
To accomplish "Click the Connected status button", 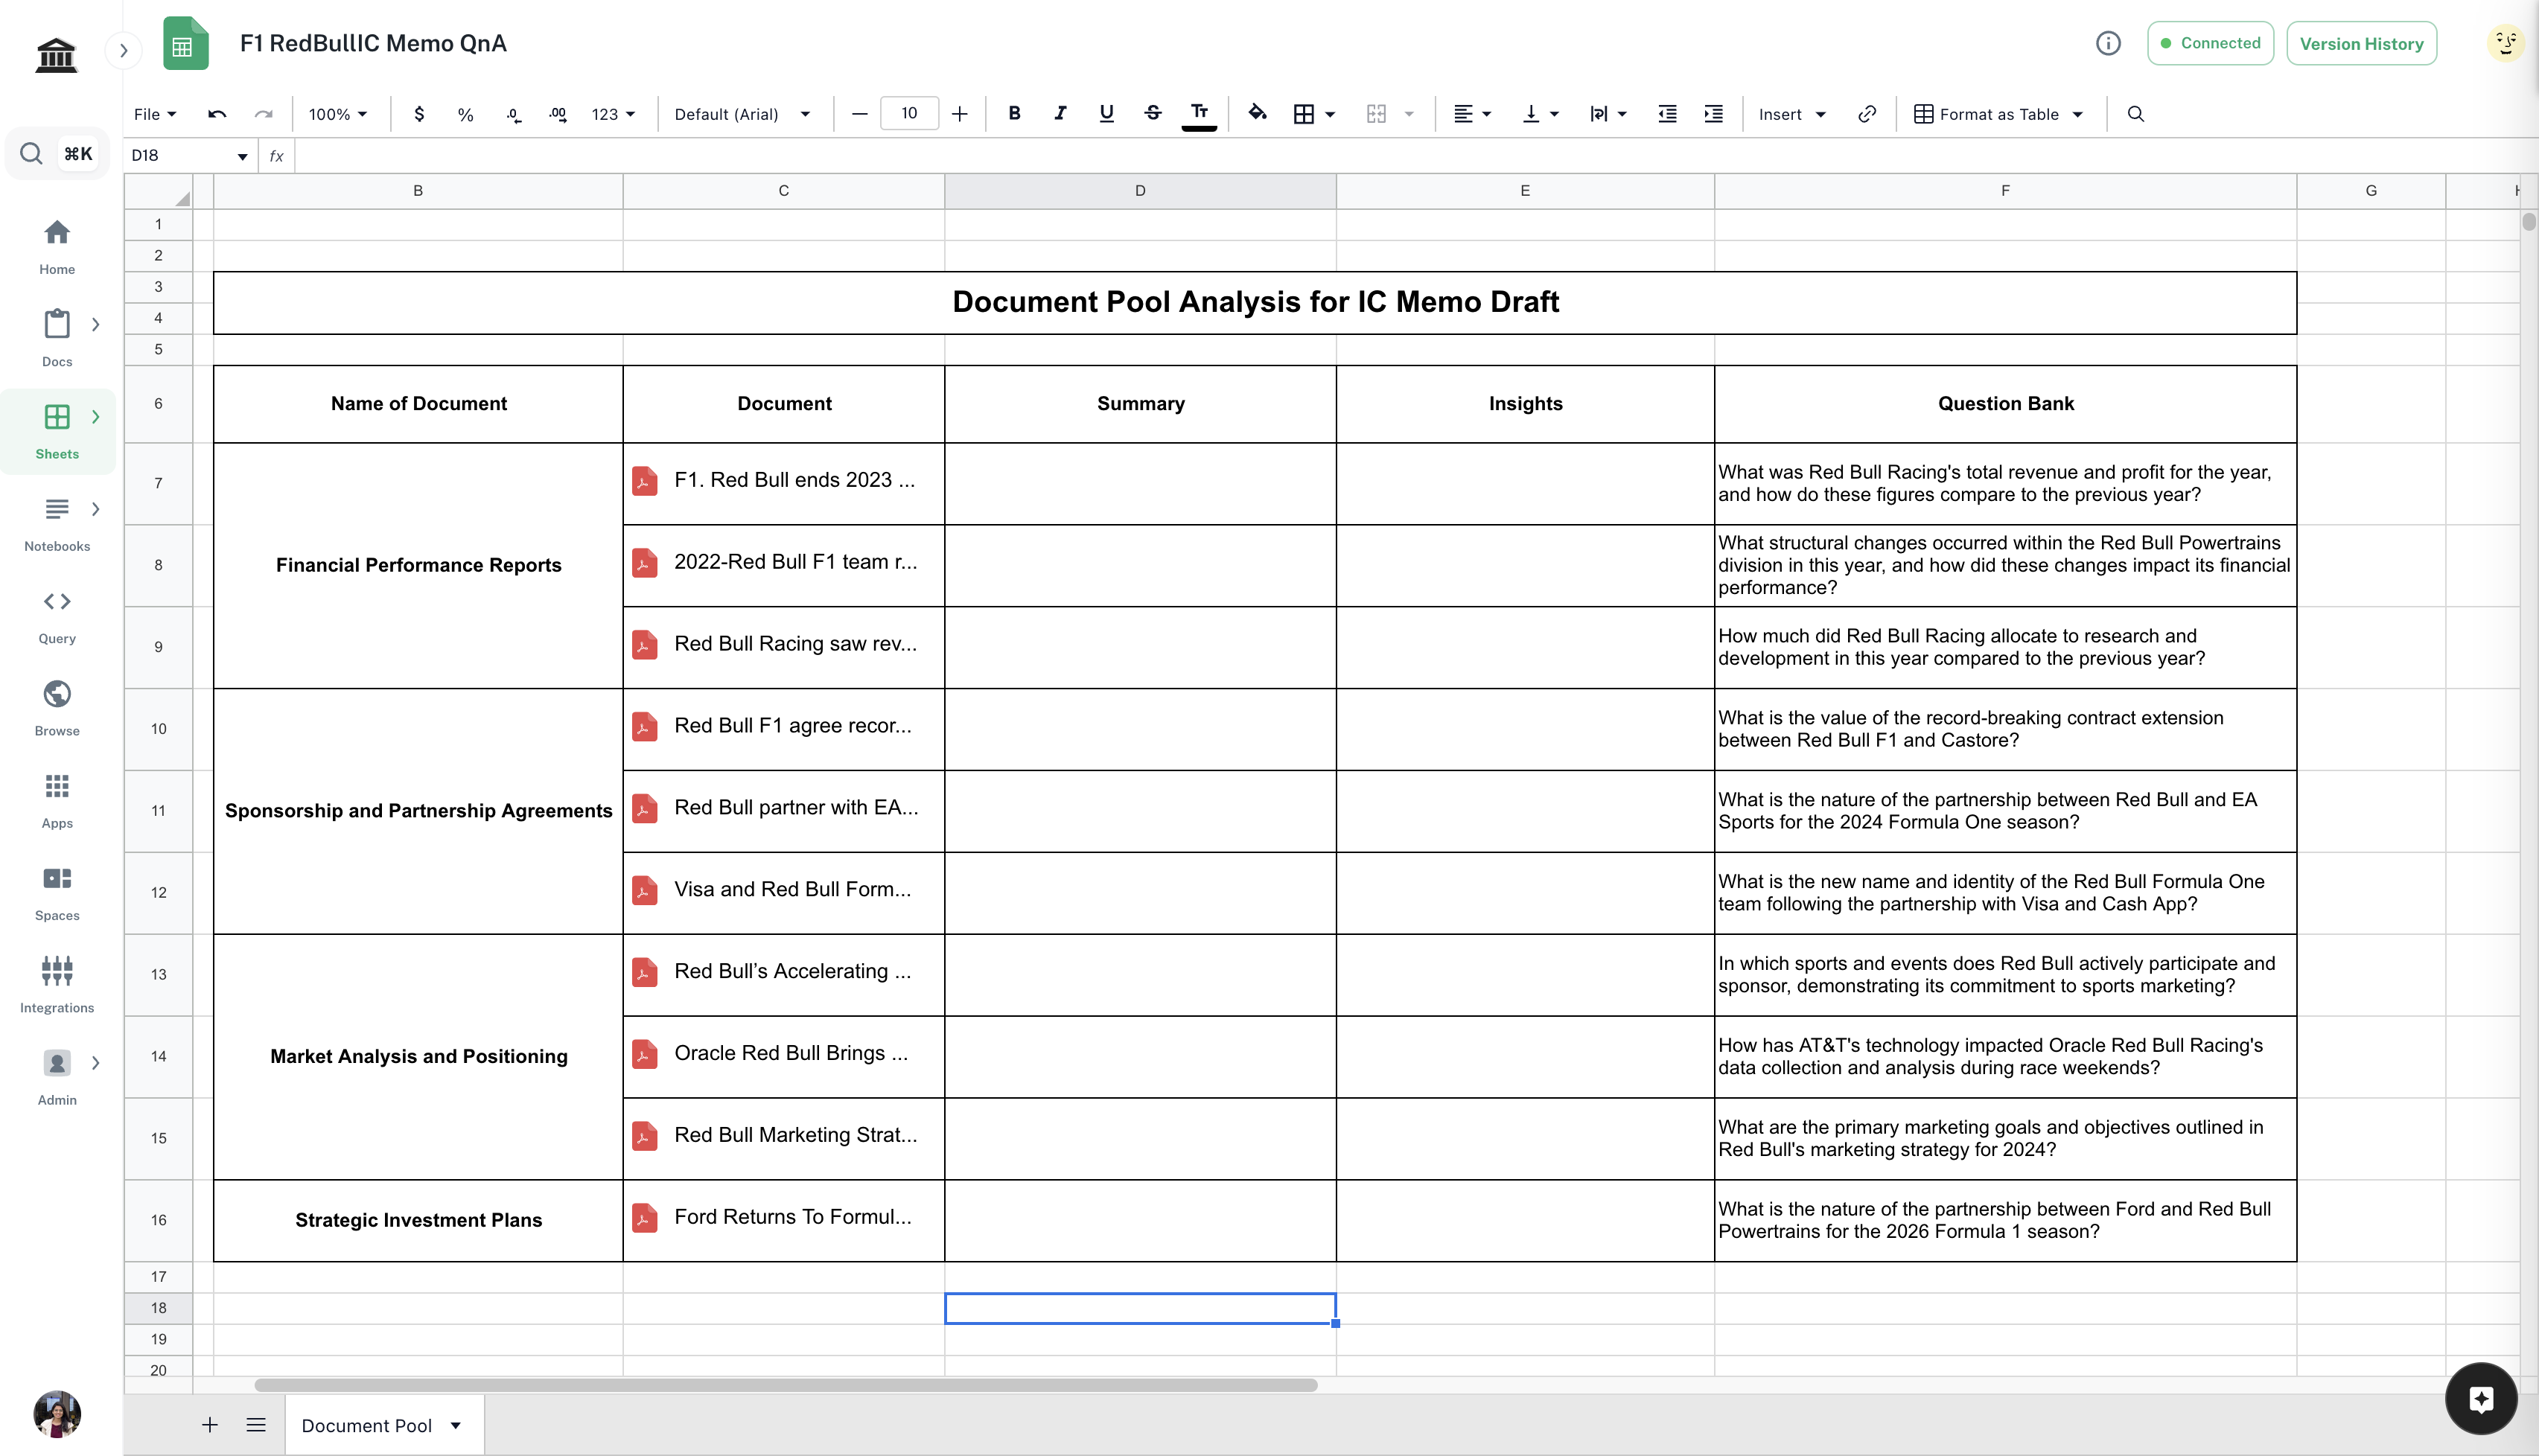I will pos(2209,43).
